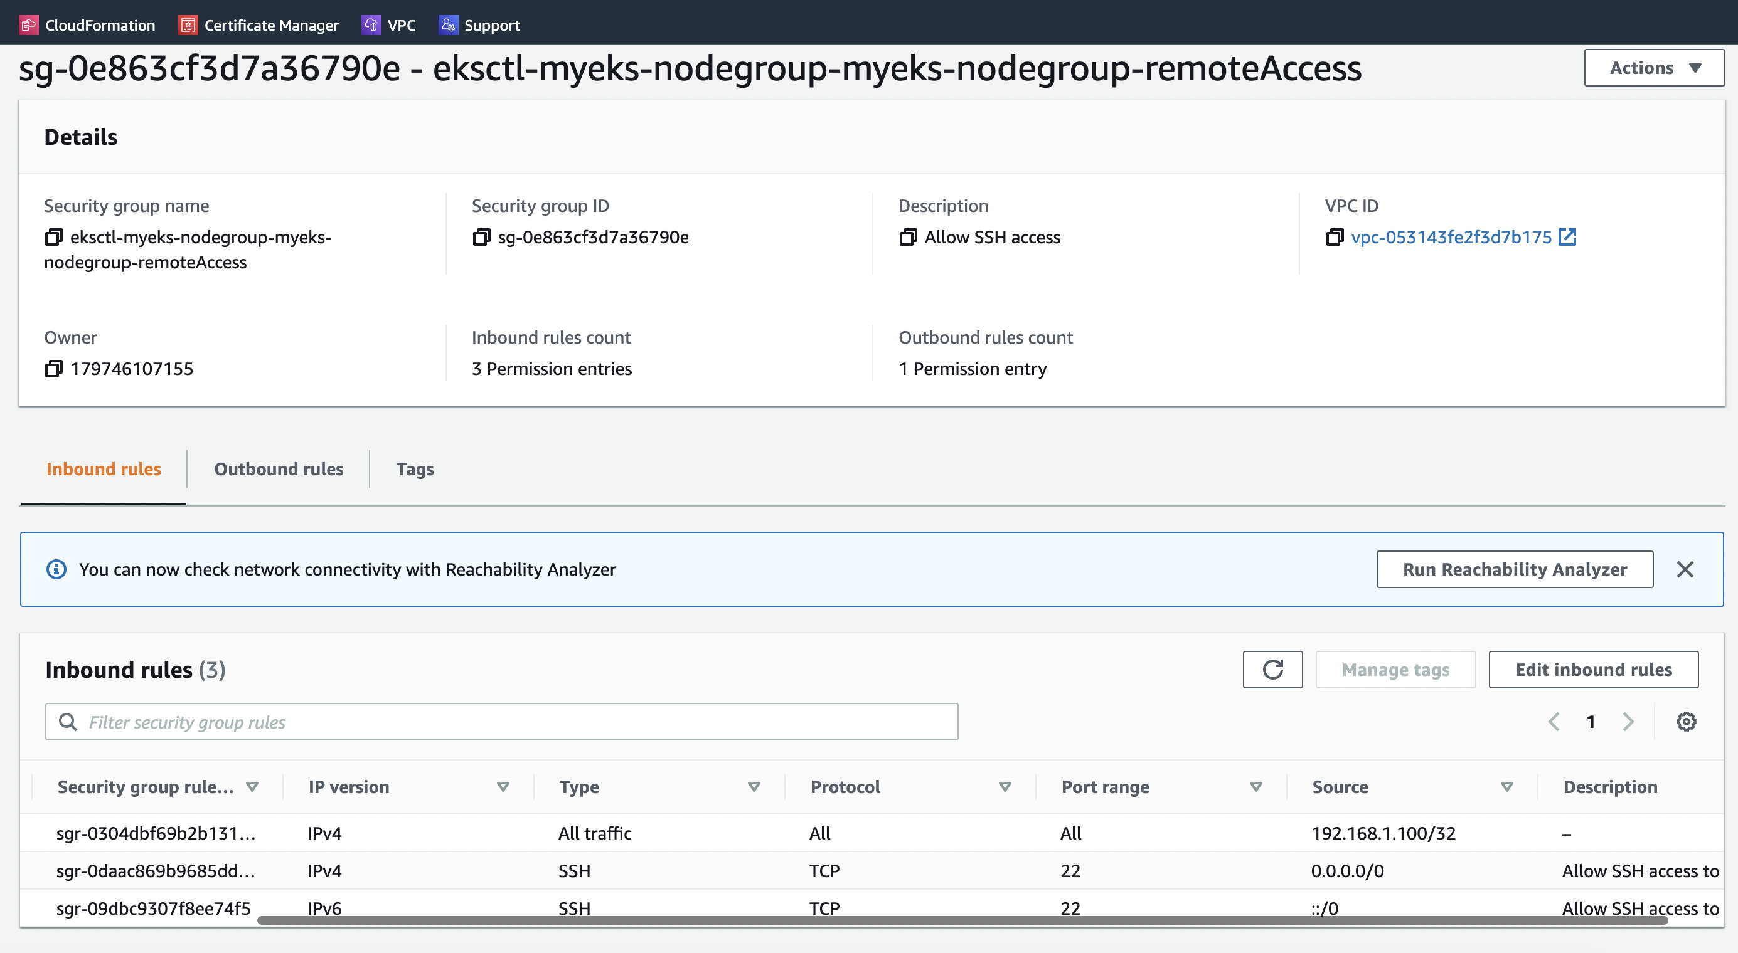
Task: Open VPC link in new tab
Action: pyautogui.click(x=1567, y=237)
